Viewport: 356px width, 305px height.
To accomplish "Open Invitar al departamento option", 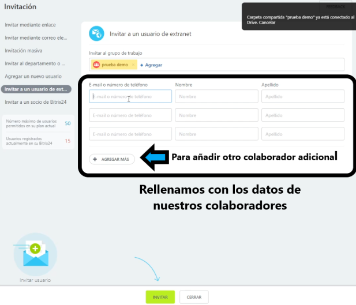I will pyautogui.click(x=35, y=63).
